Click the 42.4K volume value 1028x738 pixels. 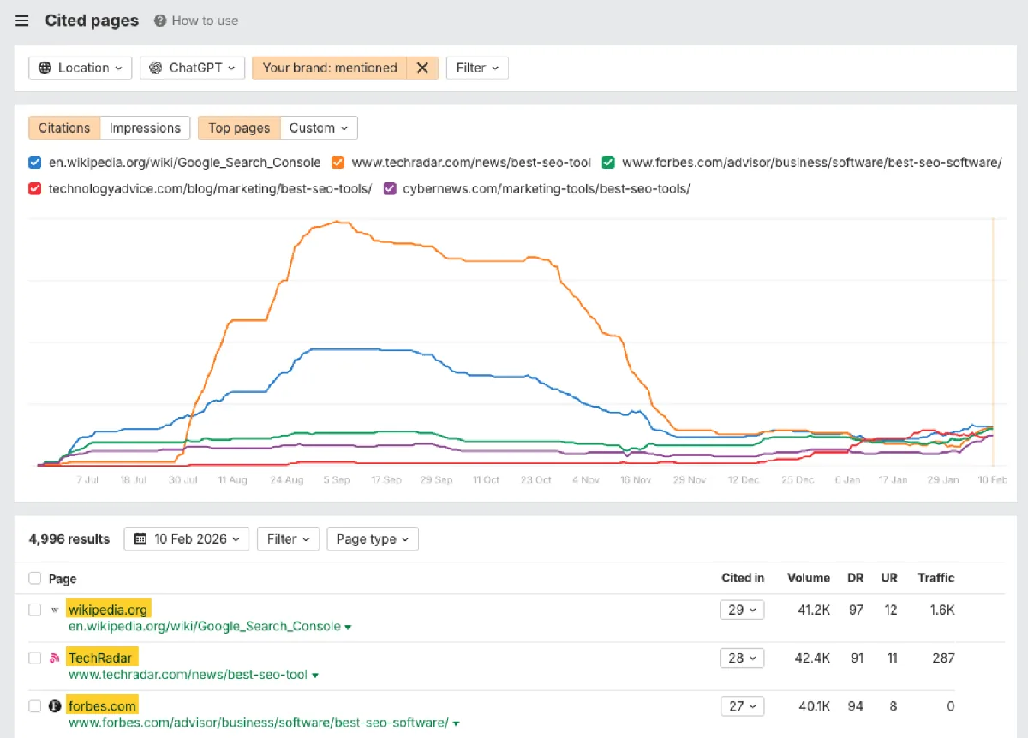pyautogui.click(x=812, y=658)
